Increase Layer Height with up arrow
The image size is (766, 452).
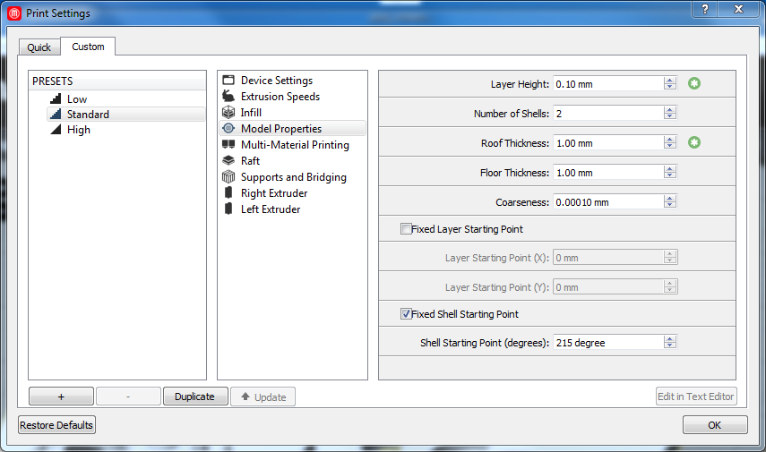[x=670, y=80]
